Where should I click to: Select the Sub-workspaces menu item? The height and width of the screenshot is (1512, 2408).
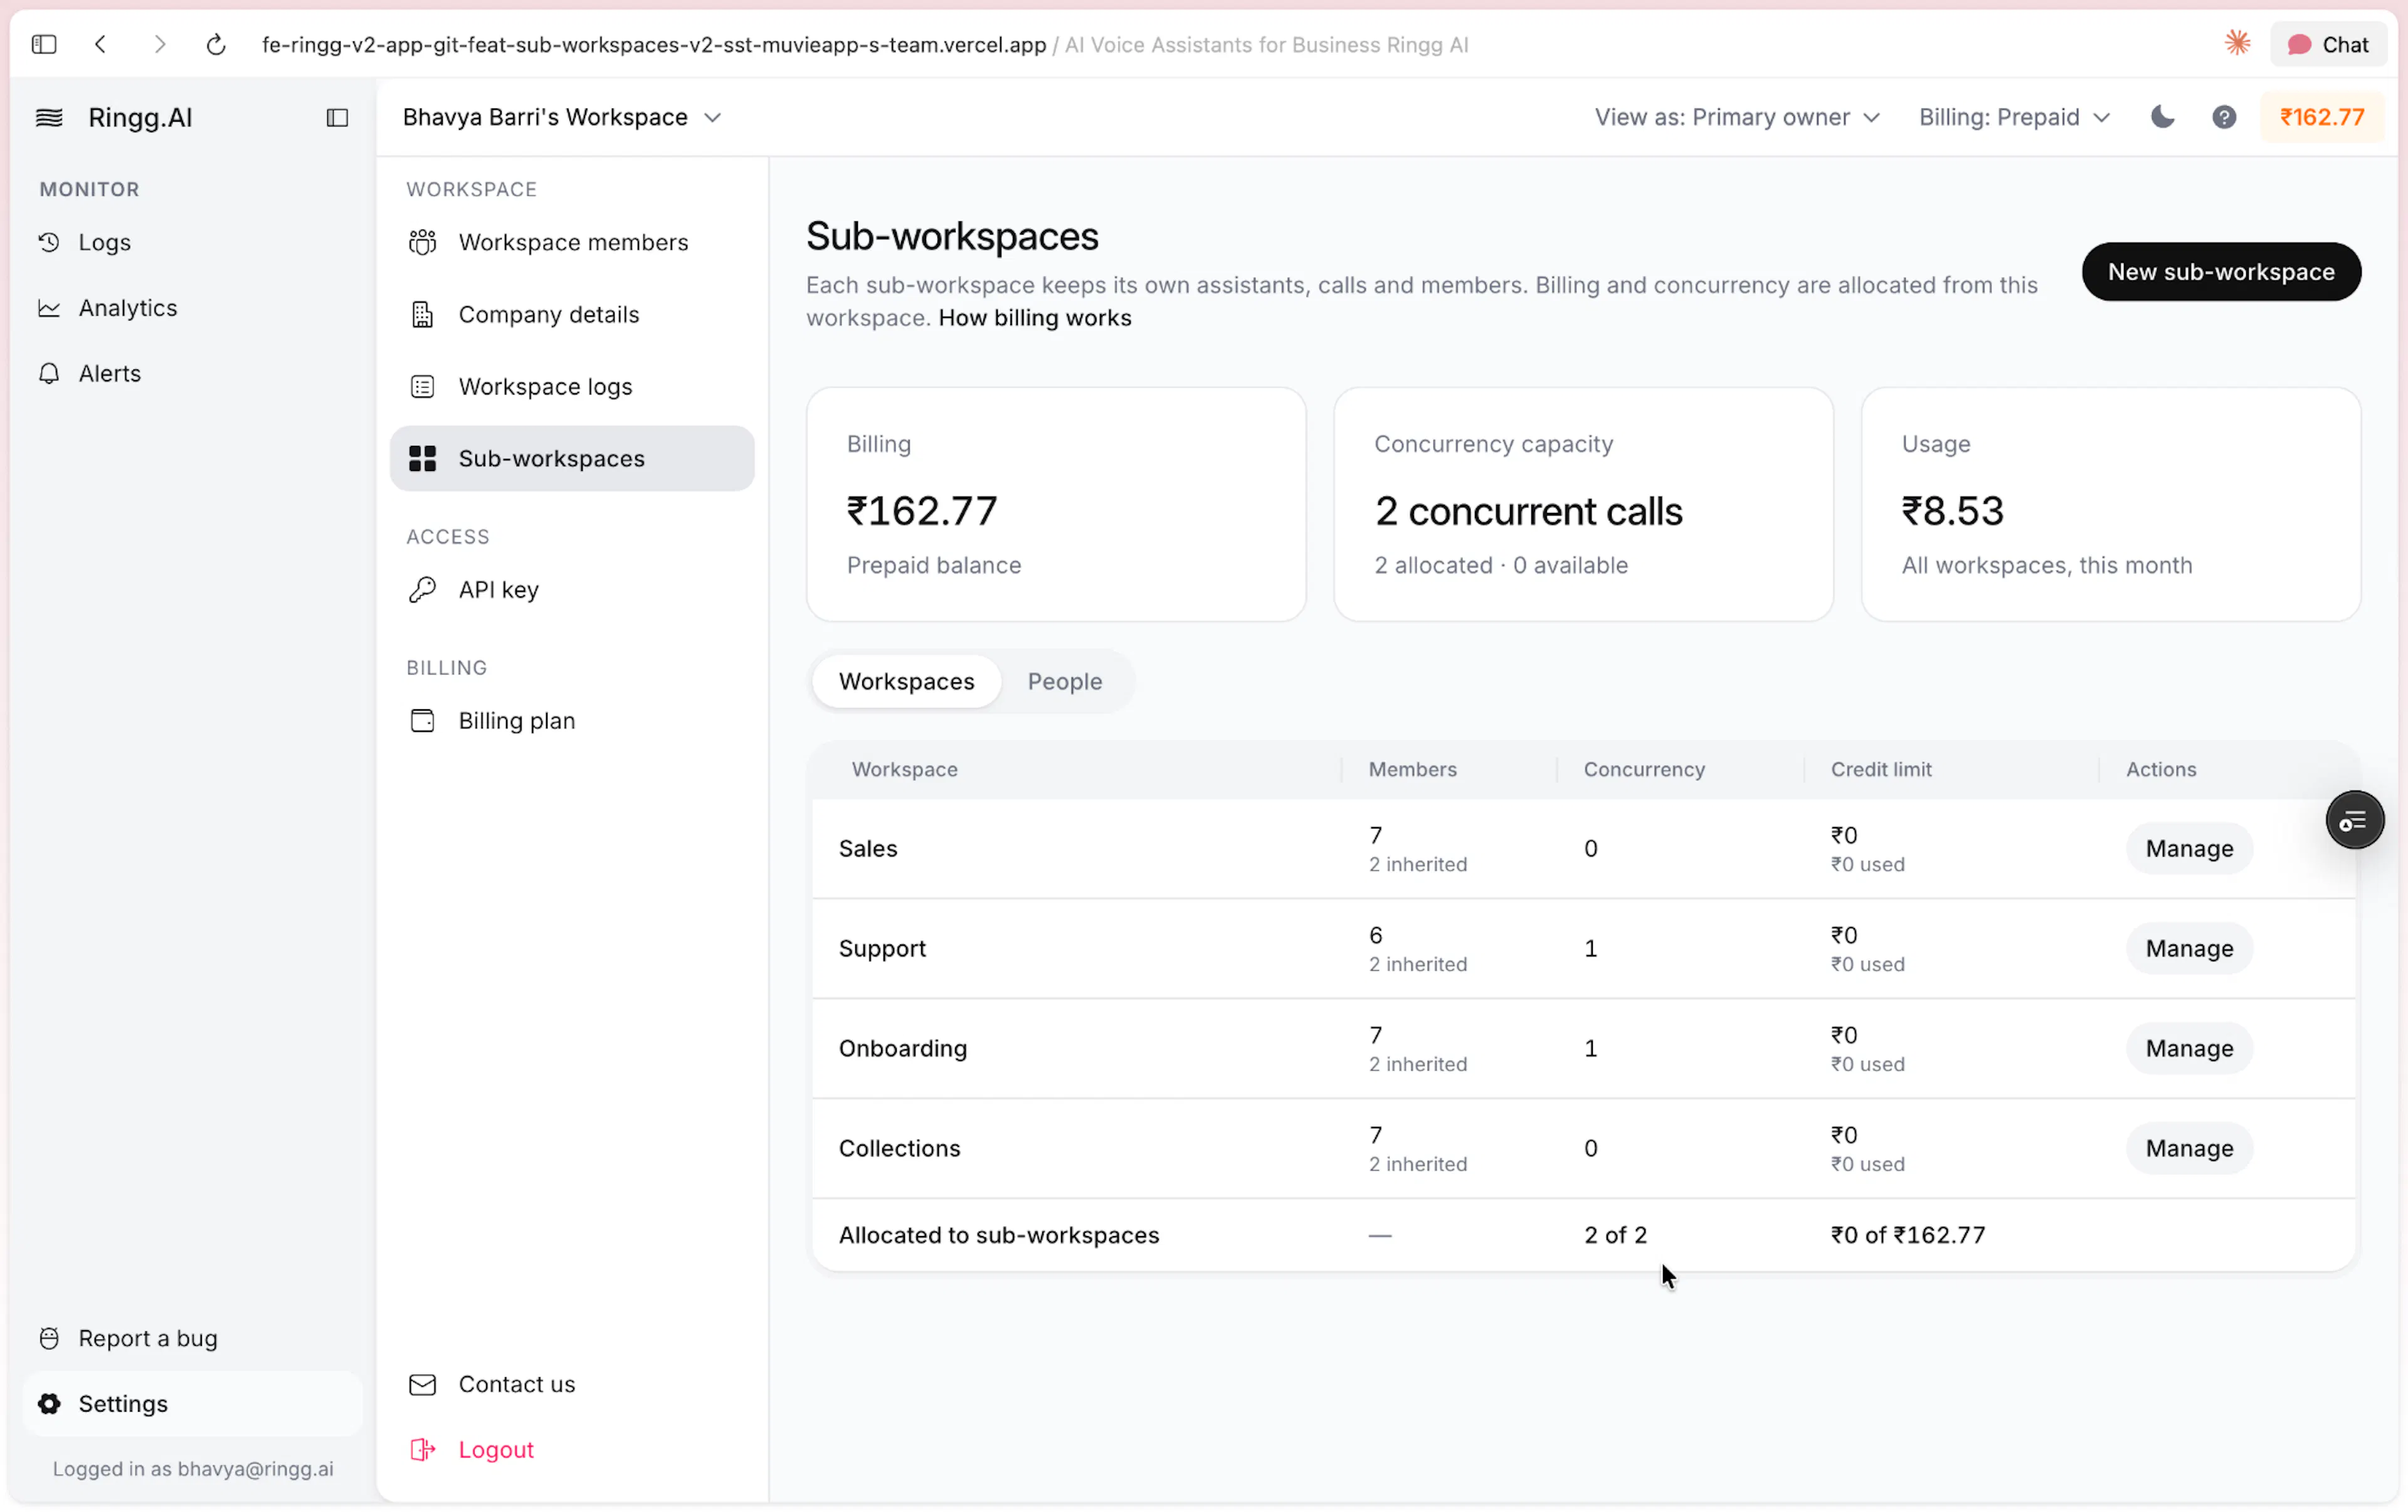(x=572, y=458)
